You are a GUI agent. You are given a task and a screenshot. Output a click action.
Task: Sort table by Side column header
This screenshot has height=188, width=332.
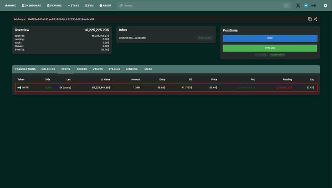48,80
